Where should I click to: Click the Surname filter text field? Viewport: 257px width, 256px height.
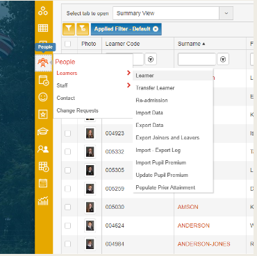click(197, 60)
